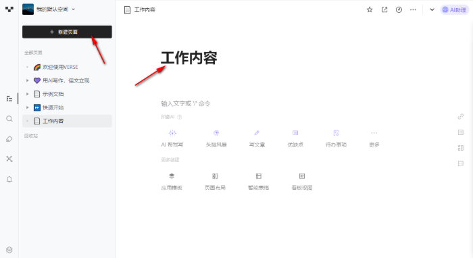Image resolution: width=473 pixels, height=258 pixels.
Task: Choose the 写文章 pencil icon
Action: point(257,133)
